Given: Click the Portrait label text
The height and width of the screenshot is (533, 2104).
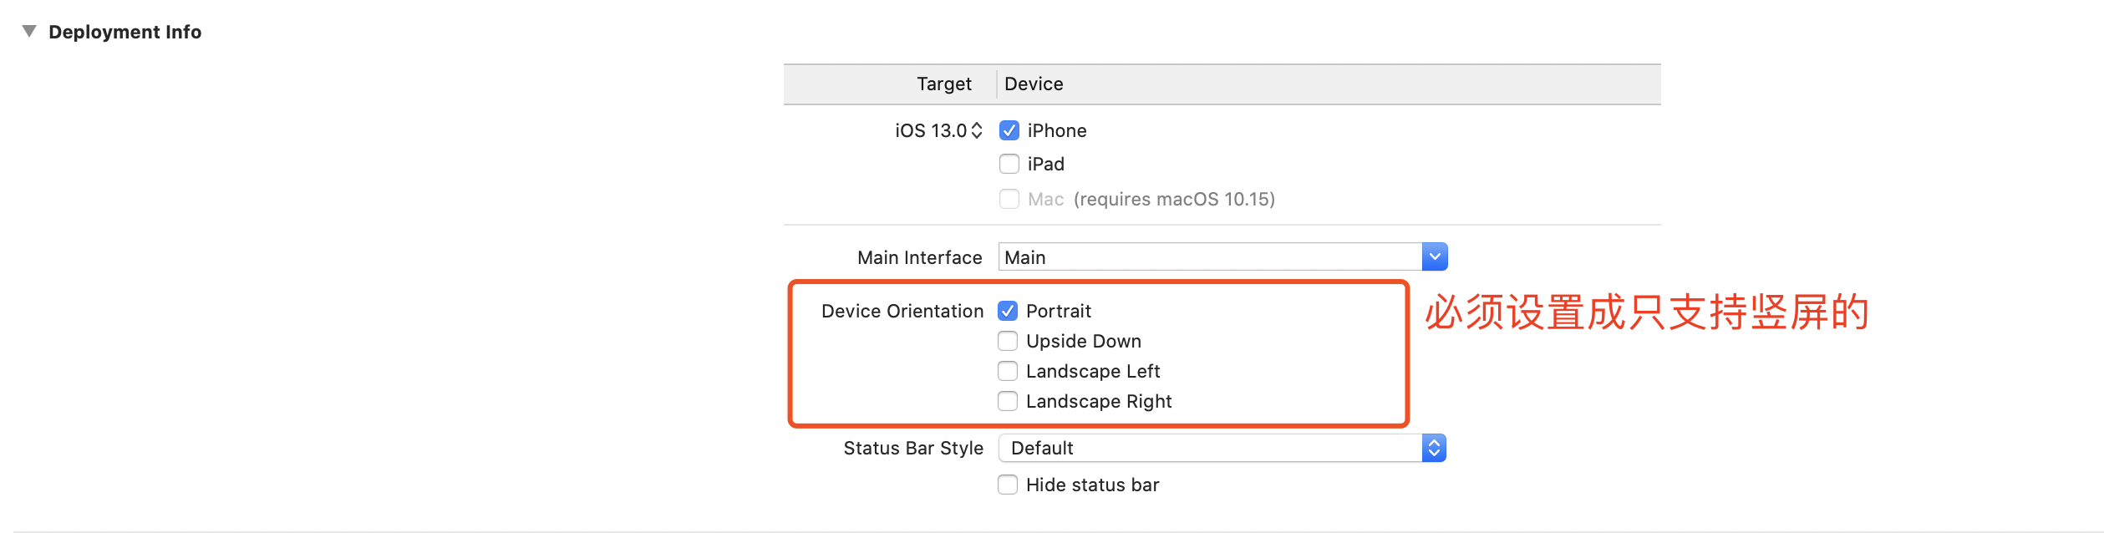Looking at the screenshot, I should point(1058,311).
